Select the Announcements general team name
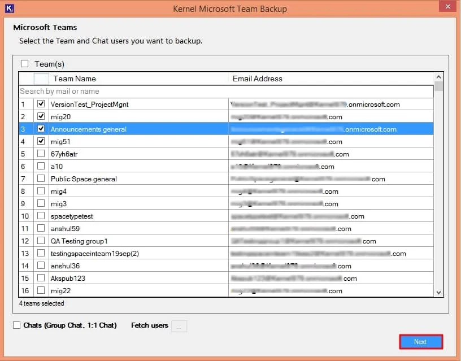Screen dimensions: 461x361 point(89,129)
